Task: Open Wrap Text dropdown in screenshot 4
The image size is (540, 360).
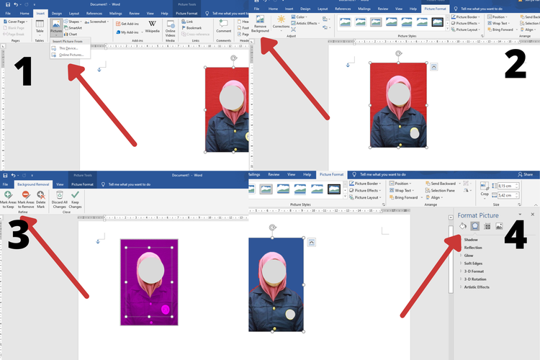Action: tap(402, 191)
